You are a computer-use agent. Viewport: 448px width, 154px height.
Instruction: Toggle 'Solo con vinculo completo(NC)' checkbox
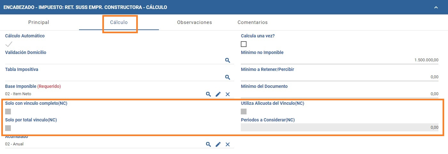(8, 112)
